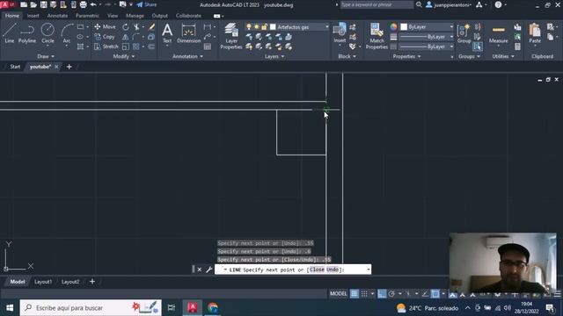Switch to the Layout1 tab
The height and width of the screenshot is (316, 563).
tap(43, 282)
